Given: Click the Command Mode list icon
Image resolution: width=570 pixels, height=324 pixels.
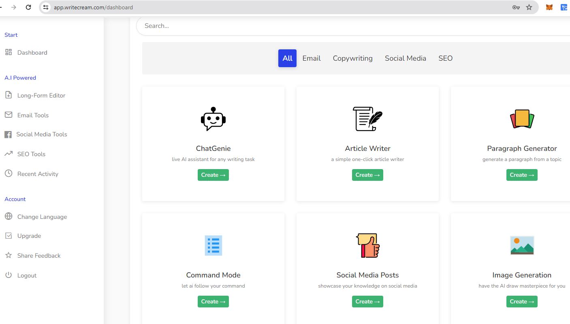Looking at the screenshot, I should [213, 246].
